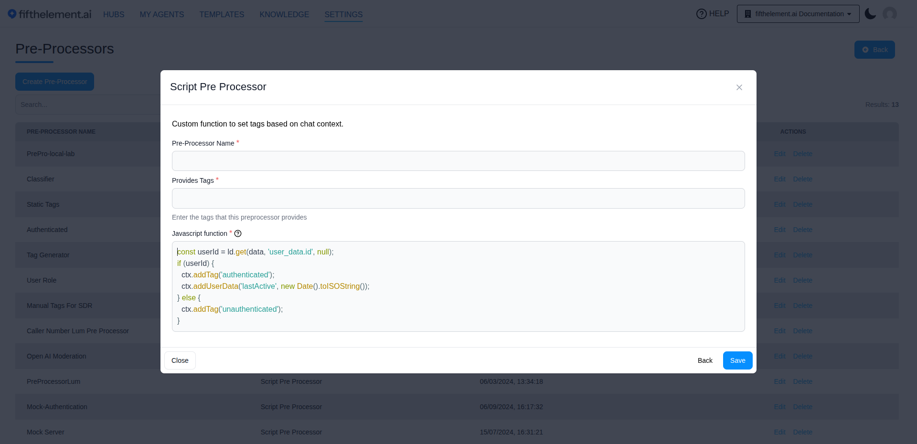This screenshot has width=917, height=444.
Task: Toggle dark mode moon icon
Action: click(870, 14)
